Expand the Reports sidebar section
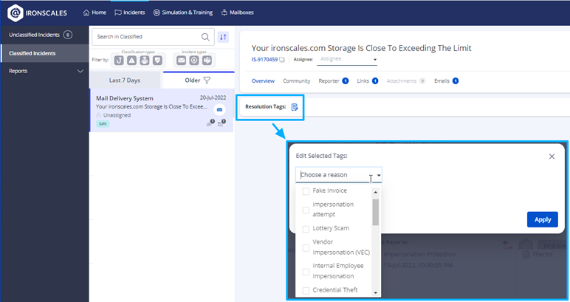 pyautogui.click(x=80, y=71)
